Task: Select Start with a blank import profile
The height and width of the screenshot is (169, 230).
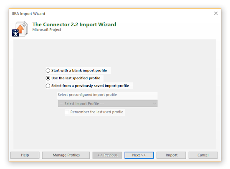Action: [48, 71]
